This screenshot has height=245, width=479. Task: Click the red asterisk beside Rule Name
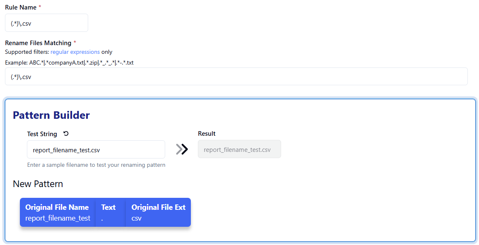pos(40,7)
